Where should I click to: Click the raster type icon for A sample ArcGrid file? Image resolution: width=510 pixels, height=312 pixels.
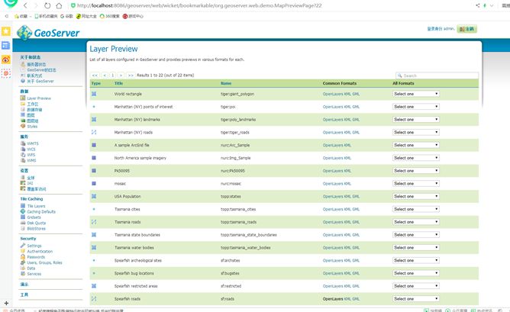click(x=94, y=145)
